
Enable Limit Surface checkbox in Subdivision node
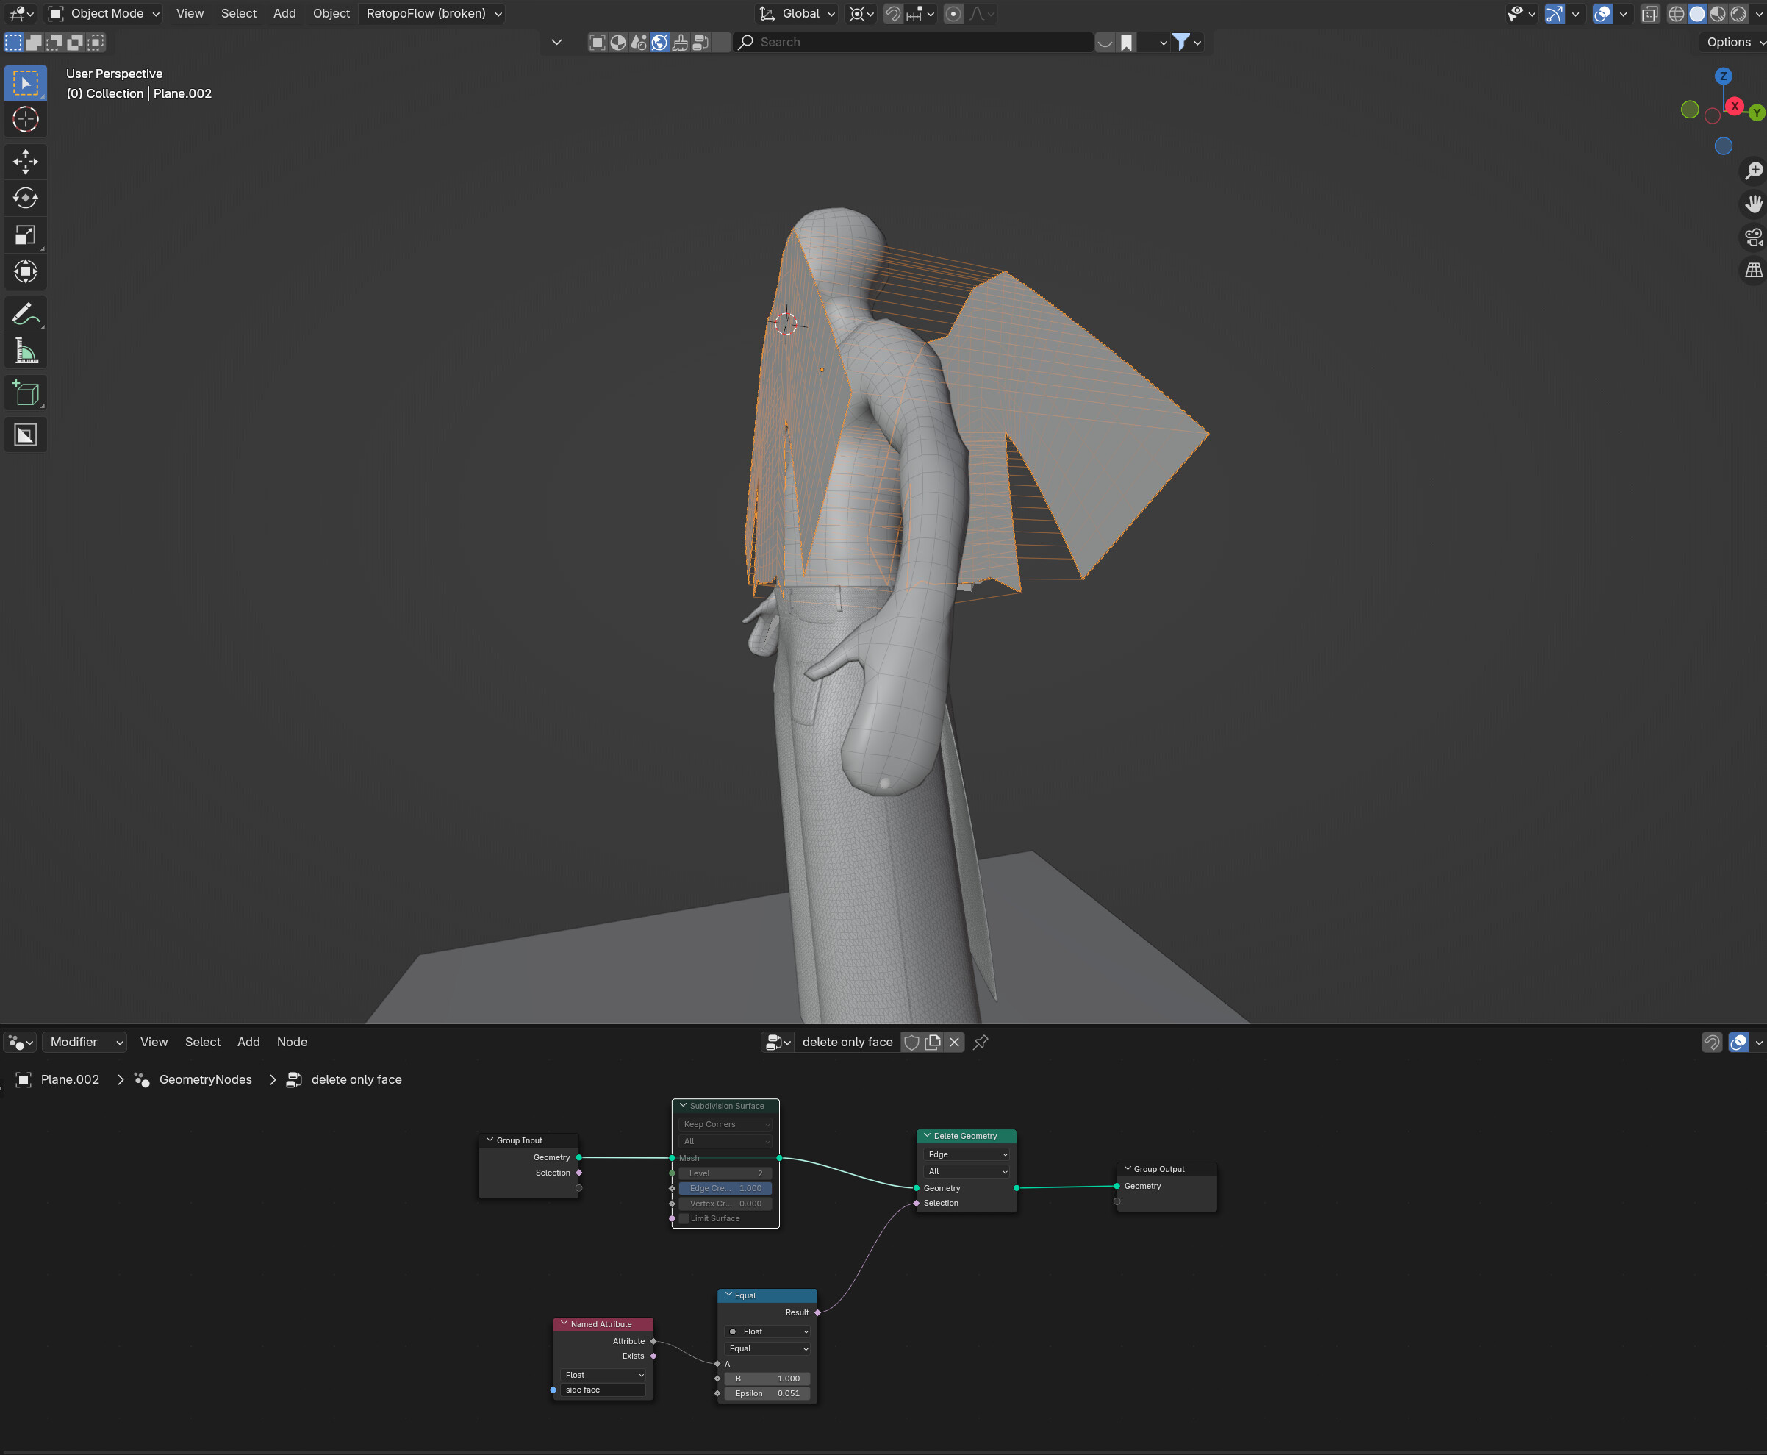pyautogui.click(x=684, y=1219)
